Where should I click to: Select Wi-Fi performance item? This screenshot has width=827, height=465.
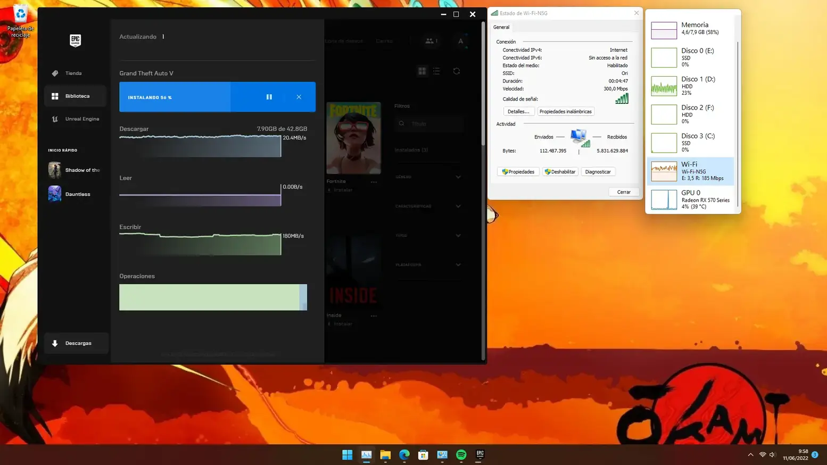(691, 171)
